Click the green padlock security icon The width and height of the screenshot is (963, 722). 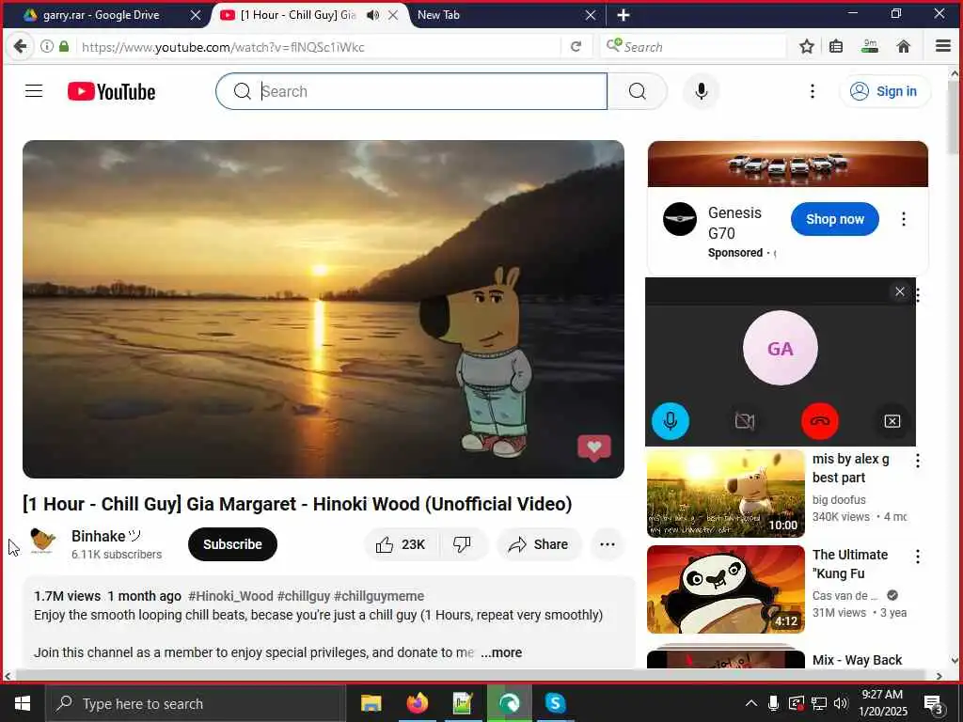pyautogui.click(x=64, y=46)
